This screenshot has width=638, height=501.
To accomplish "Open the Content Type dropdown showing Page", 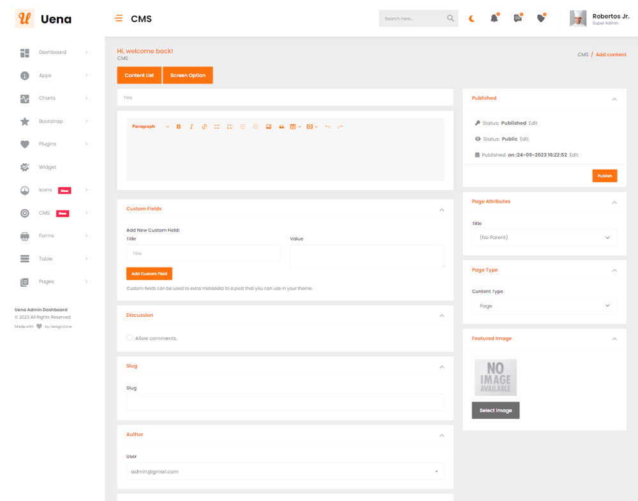I will (x=544, y=306).
